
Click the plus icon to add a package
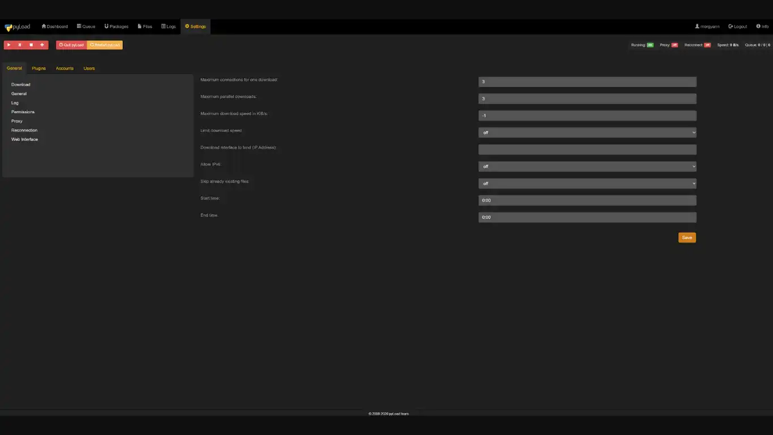click(42, 45)
